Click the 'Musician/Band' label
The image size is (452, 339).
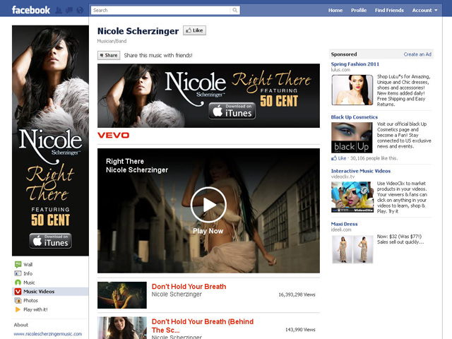tap(112, 41)
